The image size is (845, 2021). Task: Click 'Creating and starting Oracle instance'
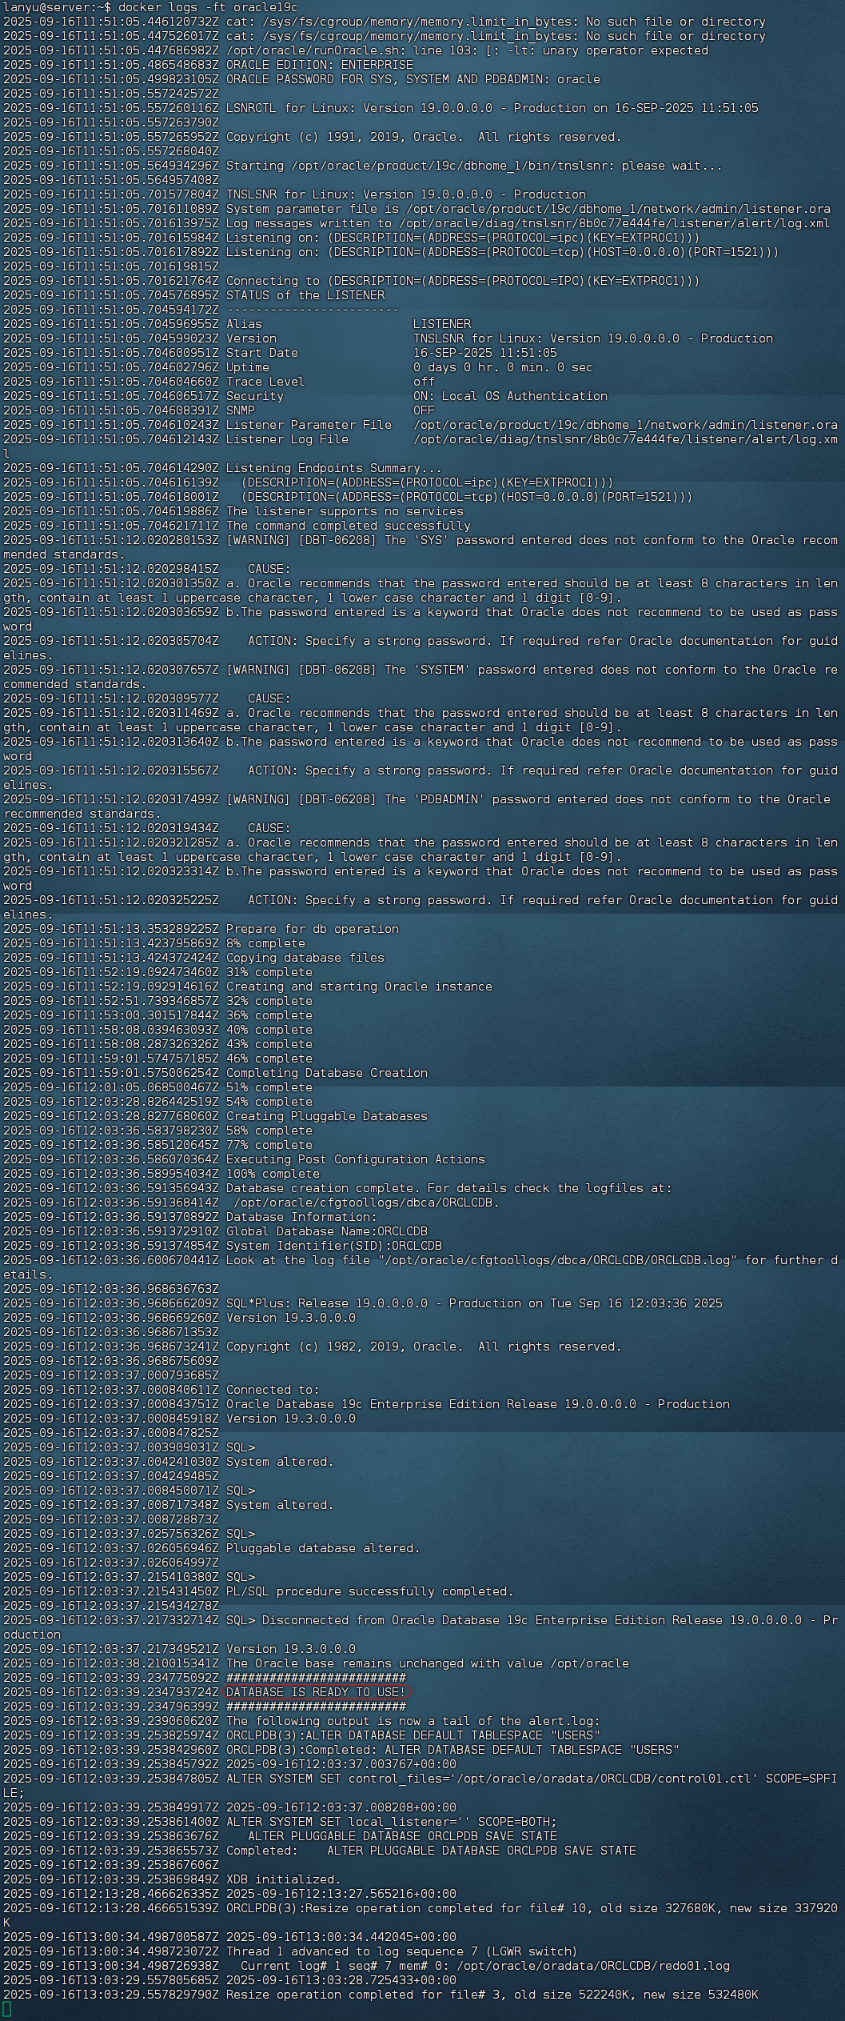click(359, 986)
